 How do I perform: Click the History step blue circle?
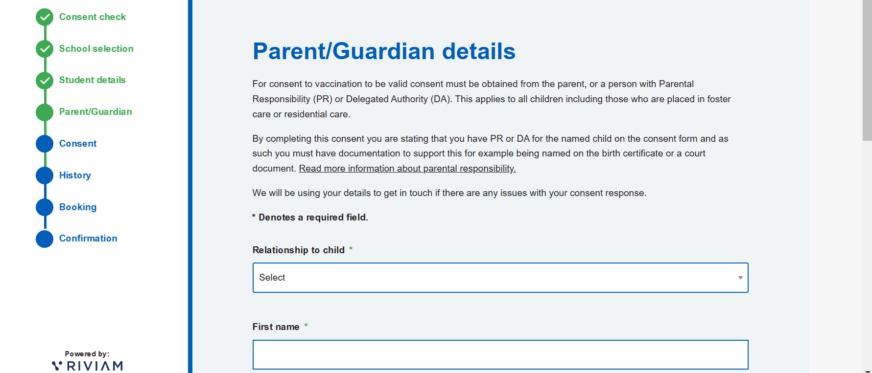coord(45,176)
